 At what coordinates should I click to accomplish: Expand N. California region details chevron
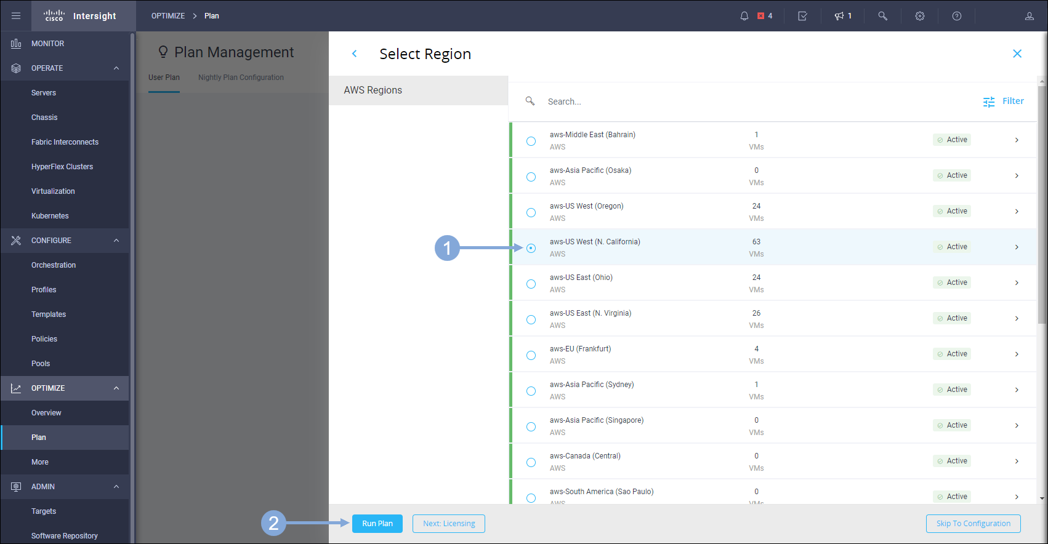(x=1017, y=247)
